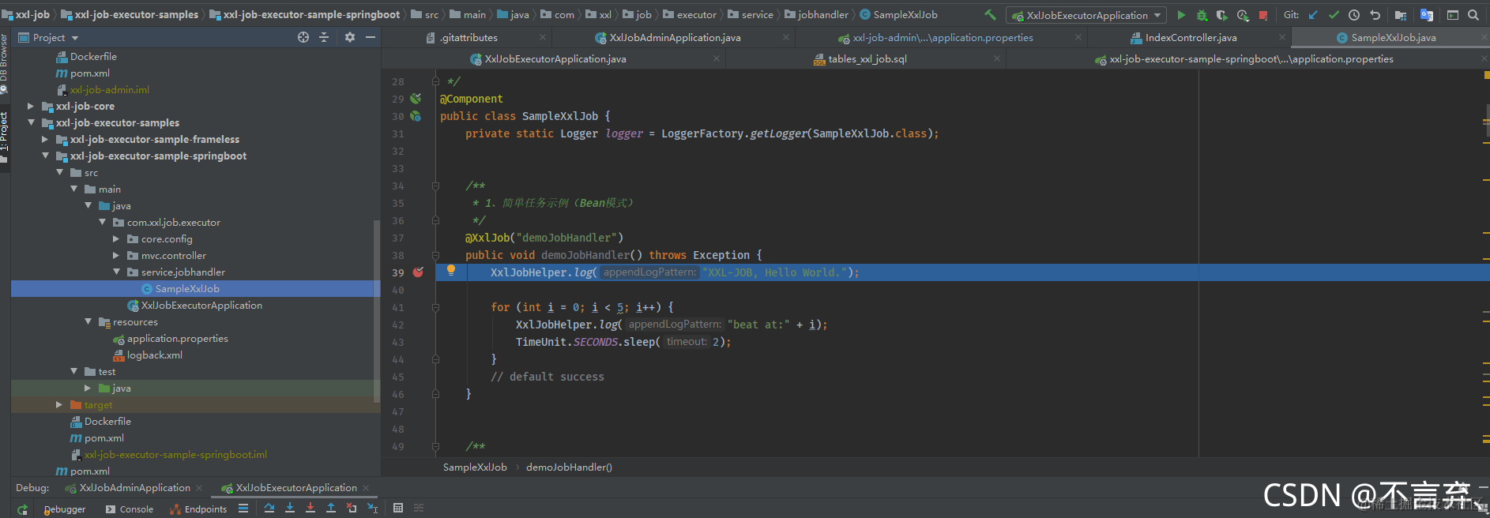The height and width of the screenshot is (518, 1490).
Task: Click Run to Cursor debug icon
Action: coord(372,509)
